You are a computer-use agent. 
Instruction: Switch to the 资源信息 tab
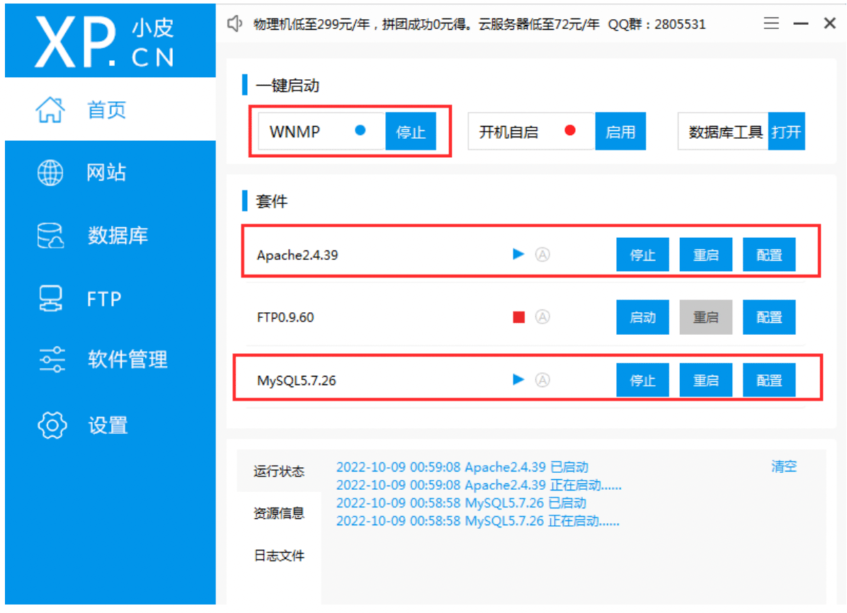(x=279, y=513)
